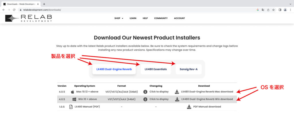Open changelog info icon for Mac version
Screen dimensions: 294x116
tap(145, 92)
